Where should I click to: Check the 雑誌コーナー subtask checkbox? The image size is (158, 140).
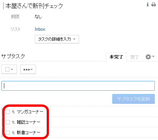pyautogui.click(x=8, y=122)
